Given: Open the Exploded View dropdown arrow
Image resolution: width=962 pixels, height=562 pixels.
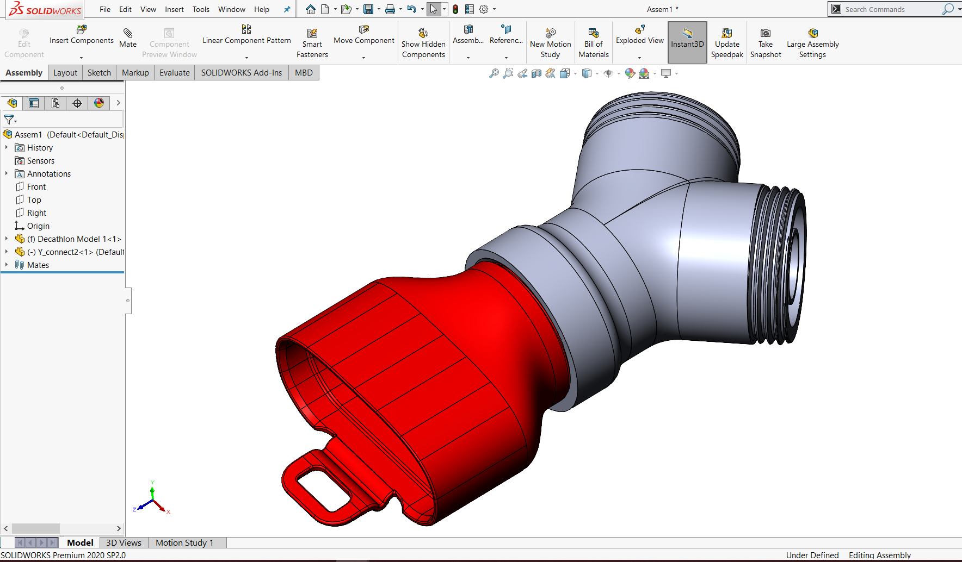Looking at the screenshot, I should (640, 58).
